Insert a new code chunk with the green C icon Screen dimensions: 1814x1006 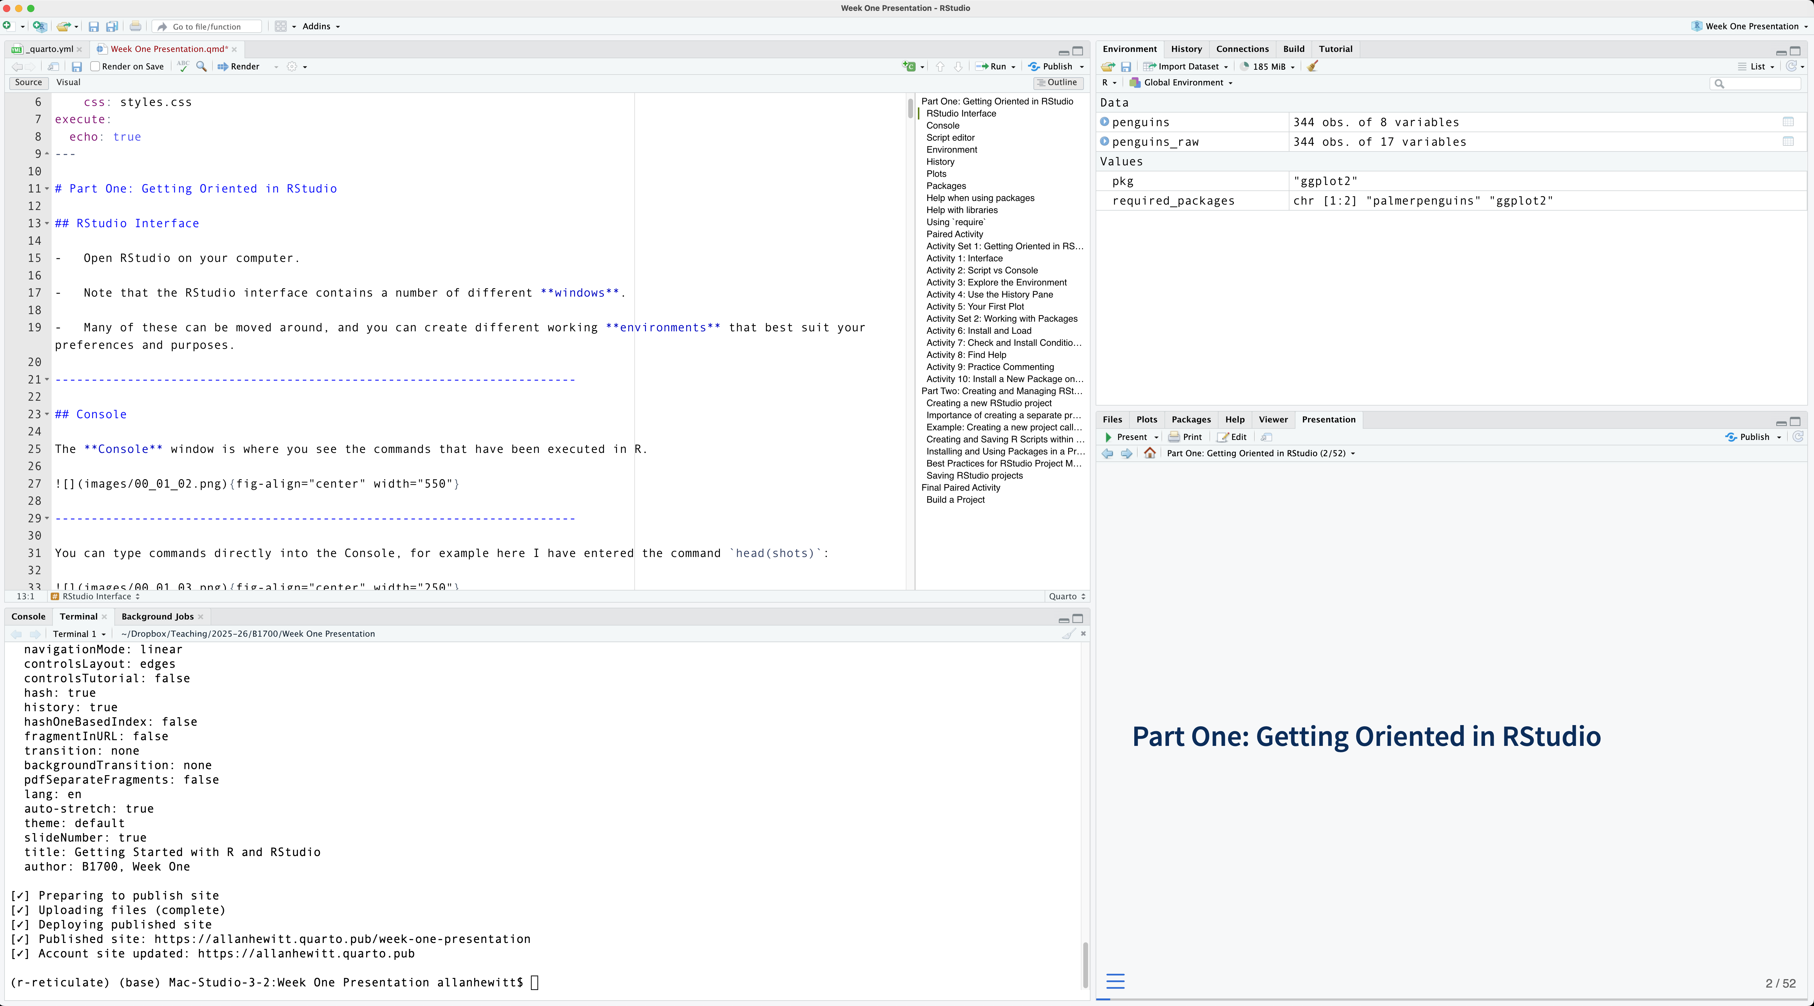coord(910,66)
